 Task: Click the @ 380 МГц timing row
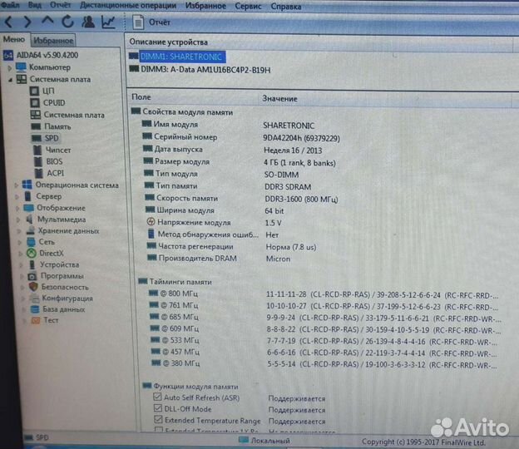click(323, 364)
